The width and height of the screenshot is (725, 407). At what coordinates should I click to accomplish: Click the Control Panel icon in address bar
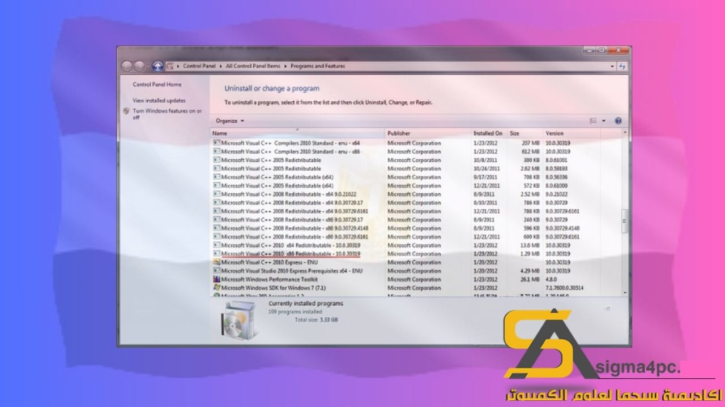[x=170, y=66]
